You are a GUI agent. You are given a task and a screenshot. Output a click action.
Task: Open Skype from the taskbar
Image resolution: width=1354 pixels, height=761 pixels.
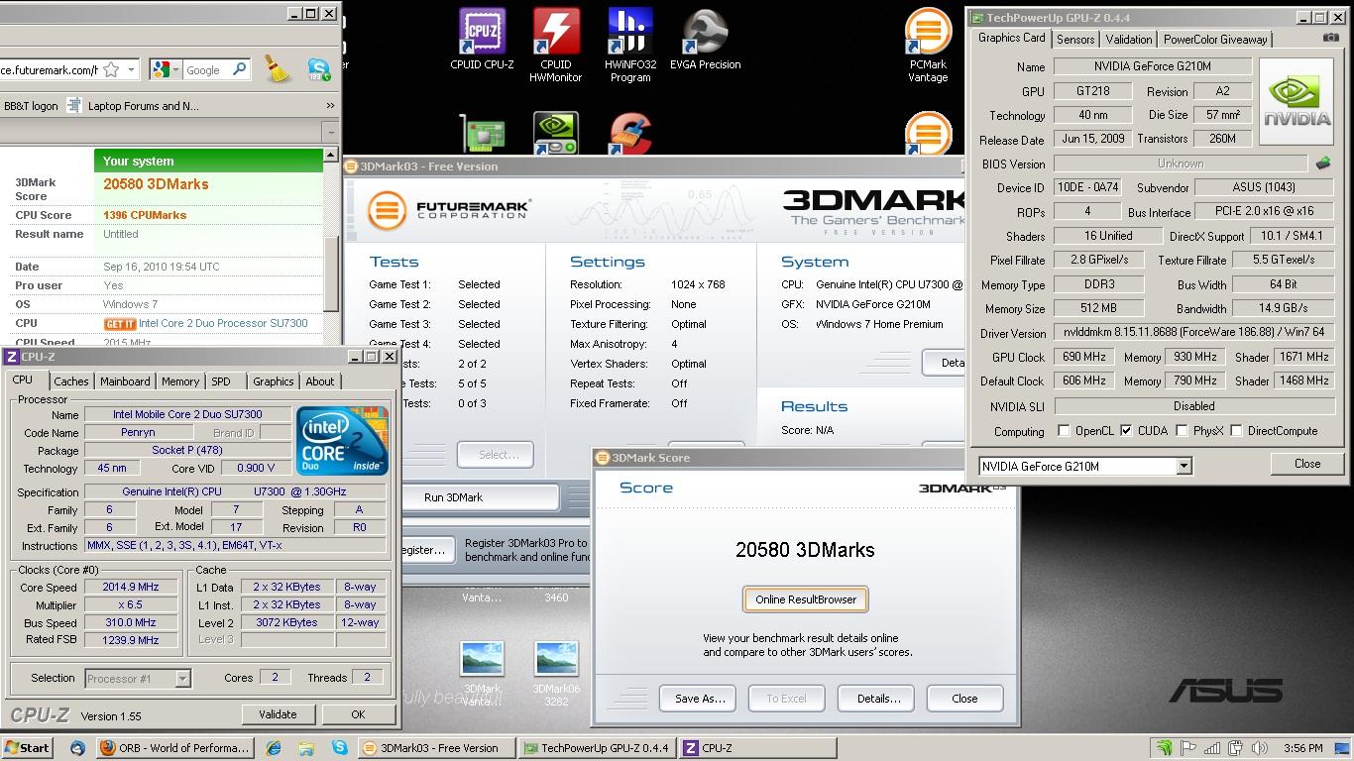(339, 748)
